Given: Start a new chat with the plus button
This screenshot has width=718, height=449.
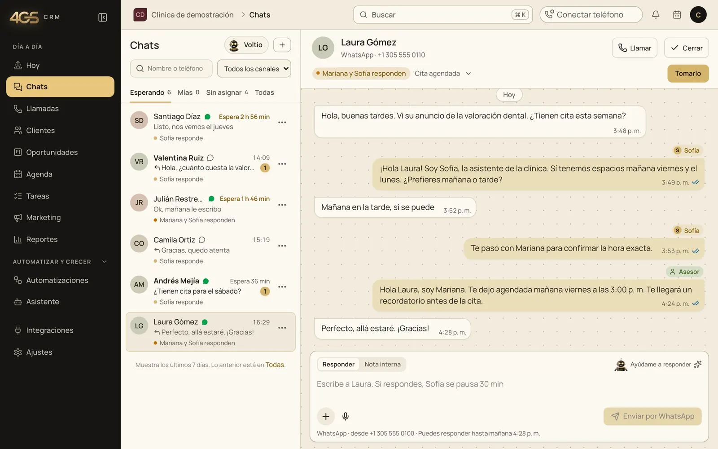Looking at the screenshot, I should pyautogui.click(x=282, y=45).
